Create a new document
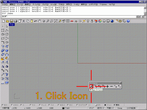 (x=3, y=21)
